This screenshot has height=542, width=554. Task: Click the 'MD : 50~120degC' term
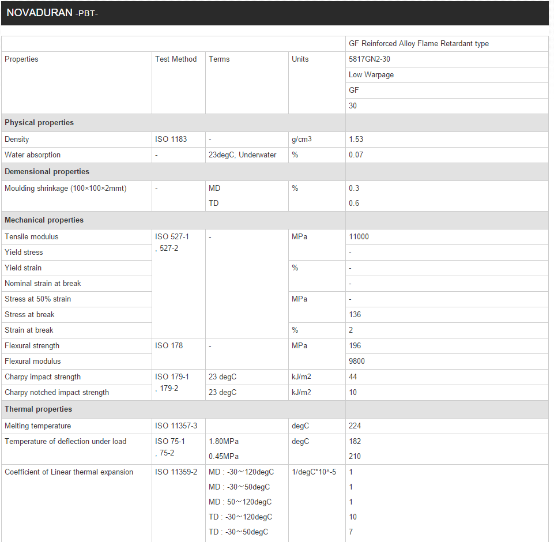[x=240, y=502]
